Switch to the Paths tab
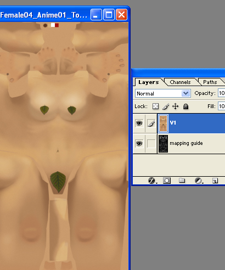The image size is (225, 270). pos(210,82)
